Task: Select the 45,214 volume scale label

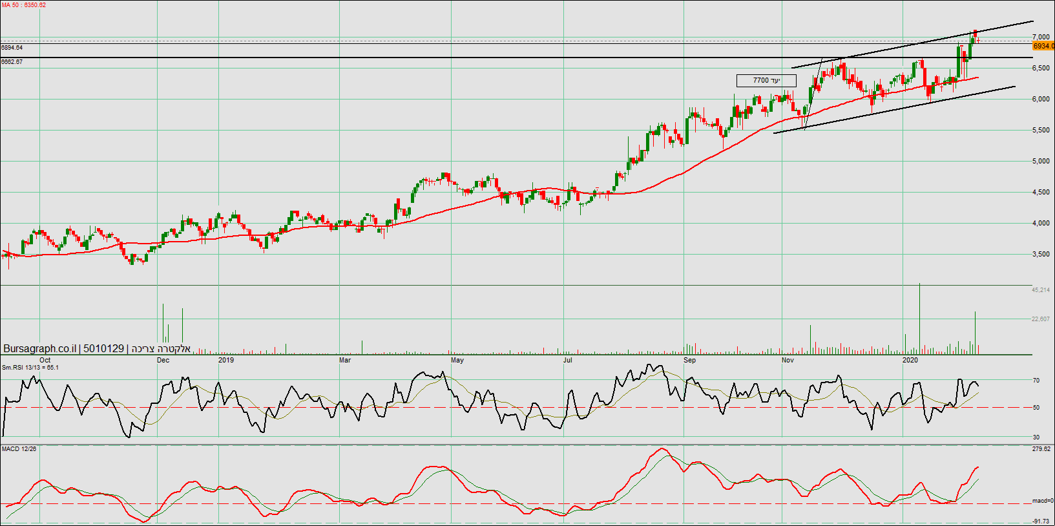Action: 1041,290
